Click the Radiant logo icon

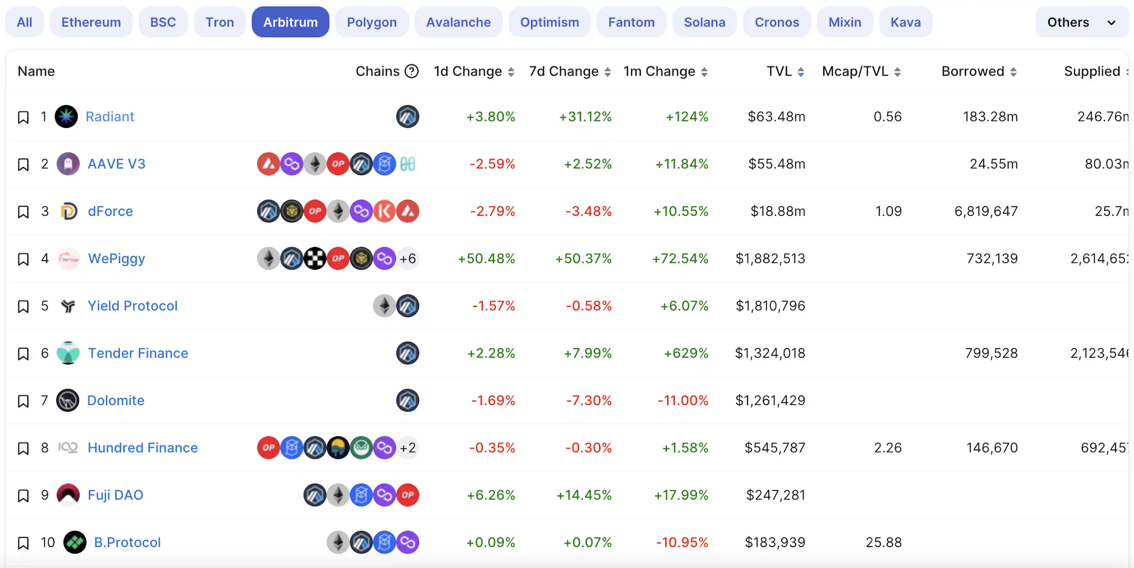[x=66, y=117]
